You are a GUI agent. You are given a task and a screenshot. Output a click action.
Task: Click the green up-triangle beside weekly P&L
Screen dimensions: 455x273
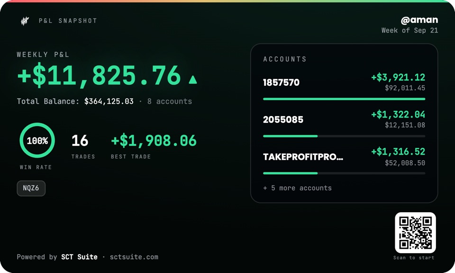[x=193, y=80]
